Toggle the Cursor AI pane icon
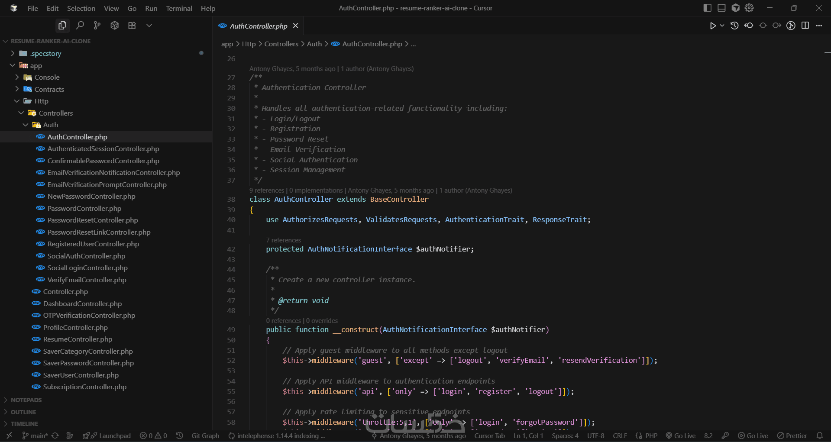831x442 pixels. [735, 8]
